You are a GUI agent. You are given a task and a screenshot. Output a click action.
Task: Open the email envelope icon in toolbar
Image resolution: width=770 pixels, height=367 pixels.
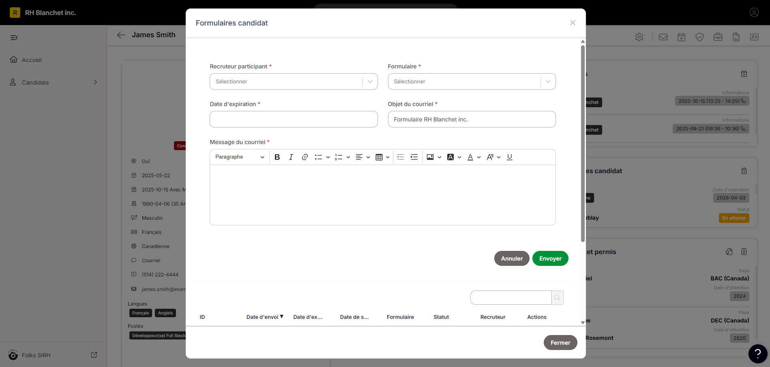663,37
